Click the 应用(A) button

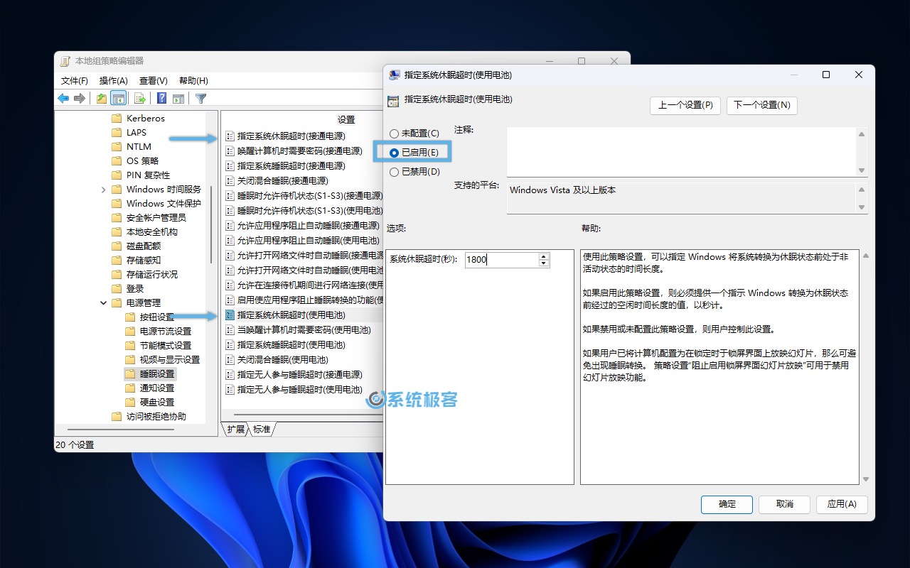[x=842, y=504]
